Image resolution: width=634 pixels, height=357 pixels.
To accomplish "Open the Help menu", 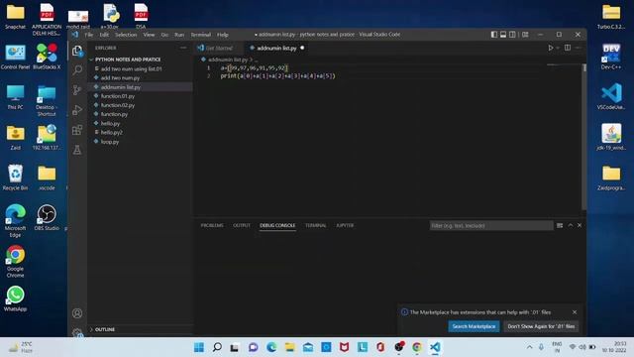I will (222, 35).
